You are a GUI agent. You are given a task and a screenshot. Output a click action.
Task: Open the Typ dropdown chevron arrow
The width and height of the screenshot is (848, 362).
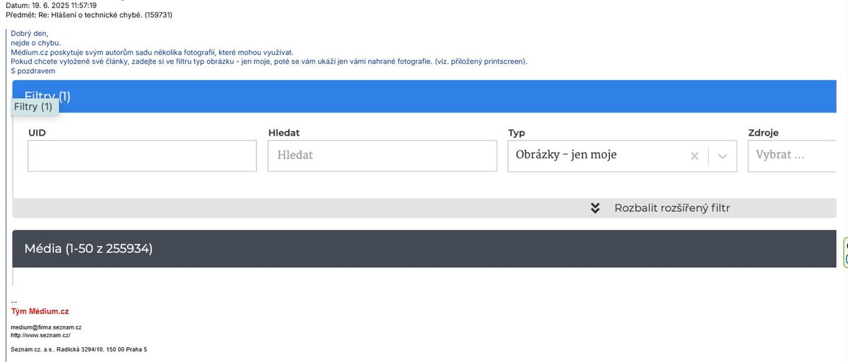(x=722, y=156)
